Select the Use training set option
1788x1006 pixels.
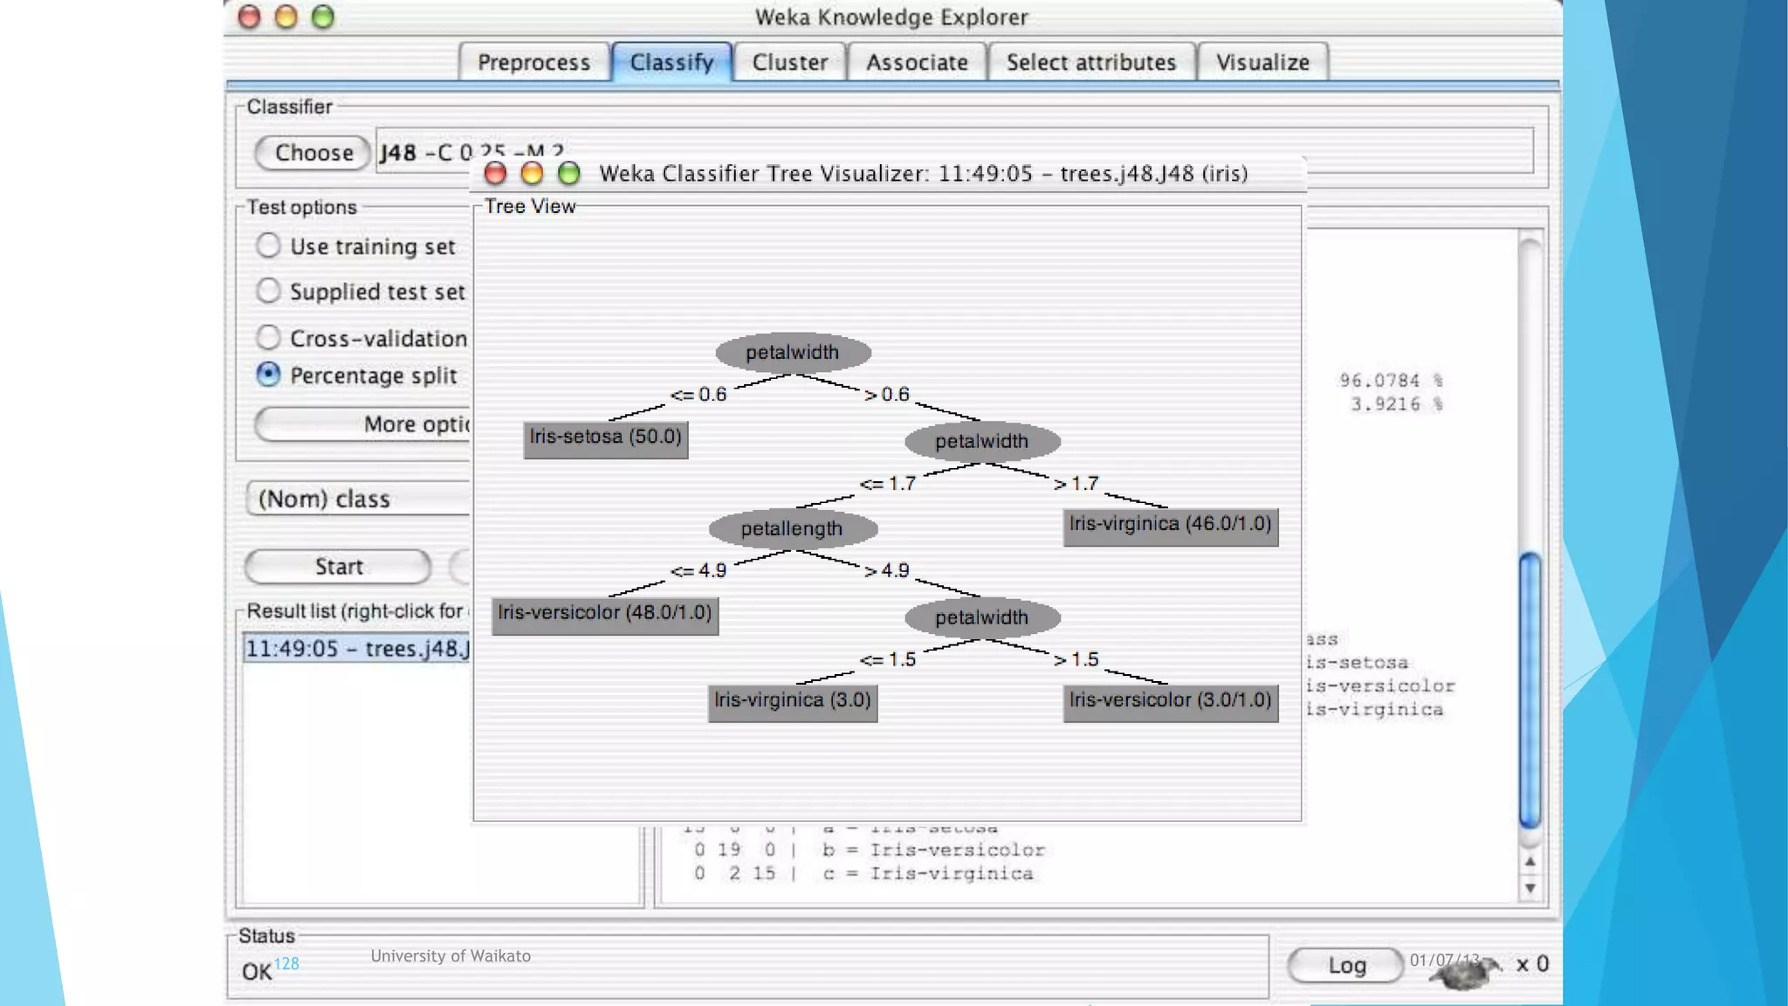click(x=268, y=246)
